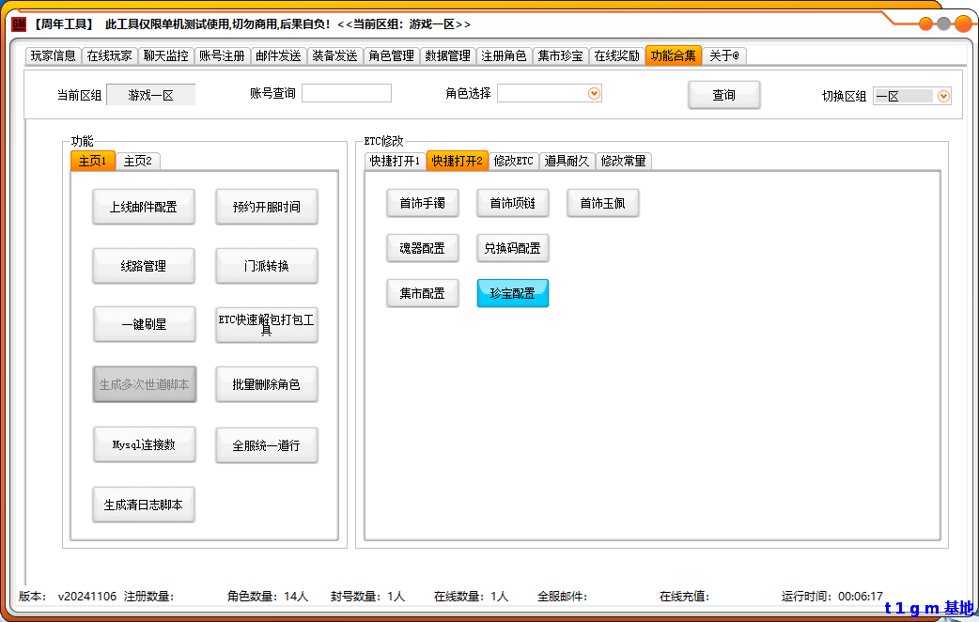Open the 角色选择 dropdown

coord(594,93)
